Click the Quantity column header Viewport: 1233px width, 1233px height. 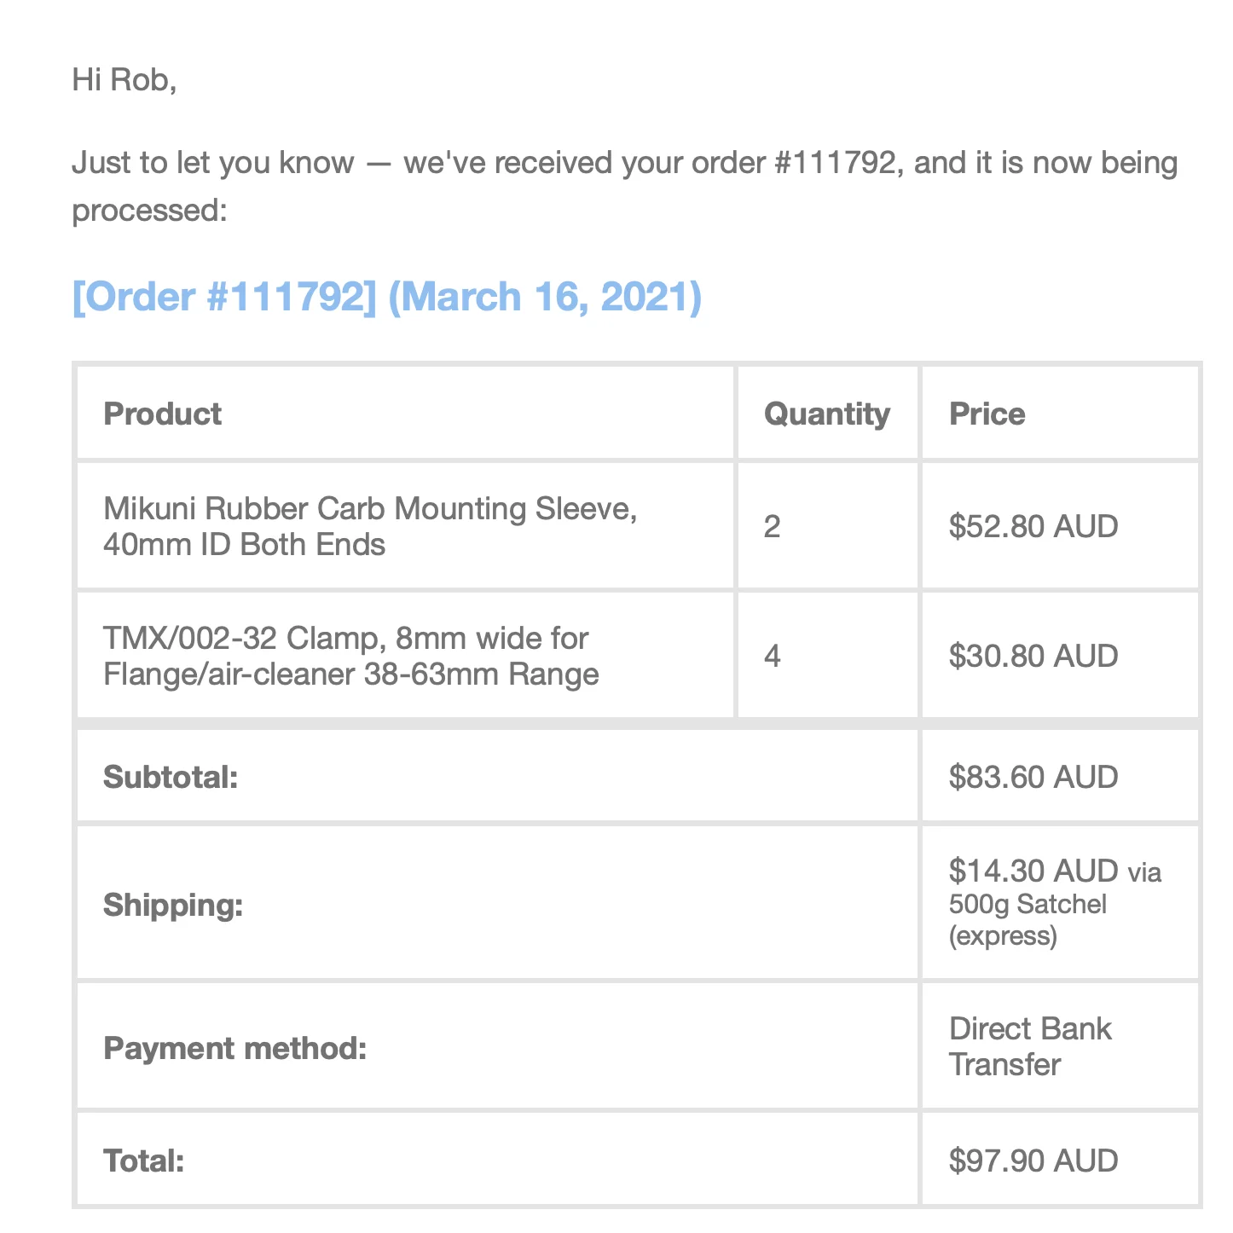point(826,414)
